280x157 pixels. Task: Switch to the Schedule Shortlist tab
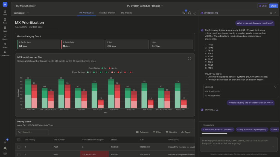[x=107, y=13]
